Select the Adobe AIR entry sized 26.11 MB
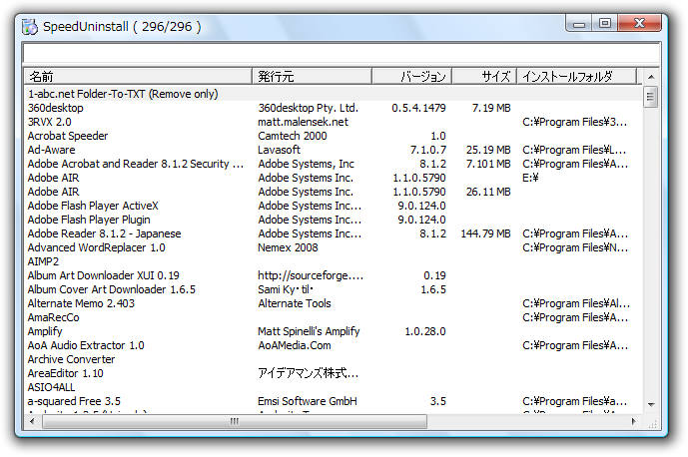This screenshot has width=688, height=457. coord(53,192)
